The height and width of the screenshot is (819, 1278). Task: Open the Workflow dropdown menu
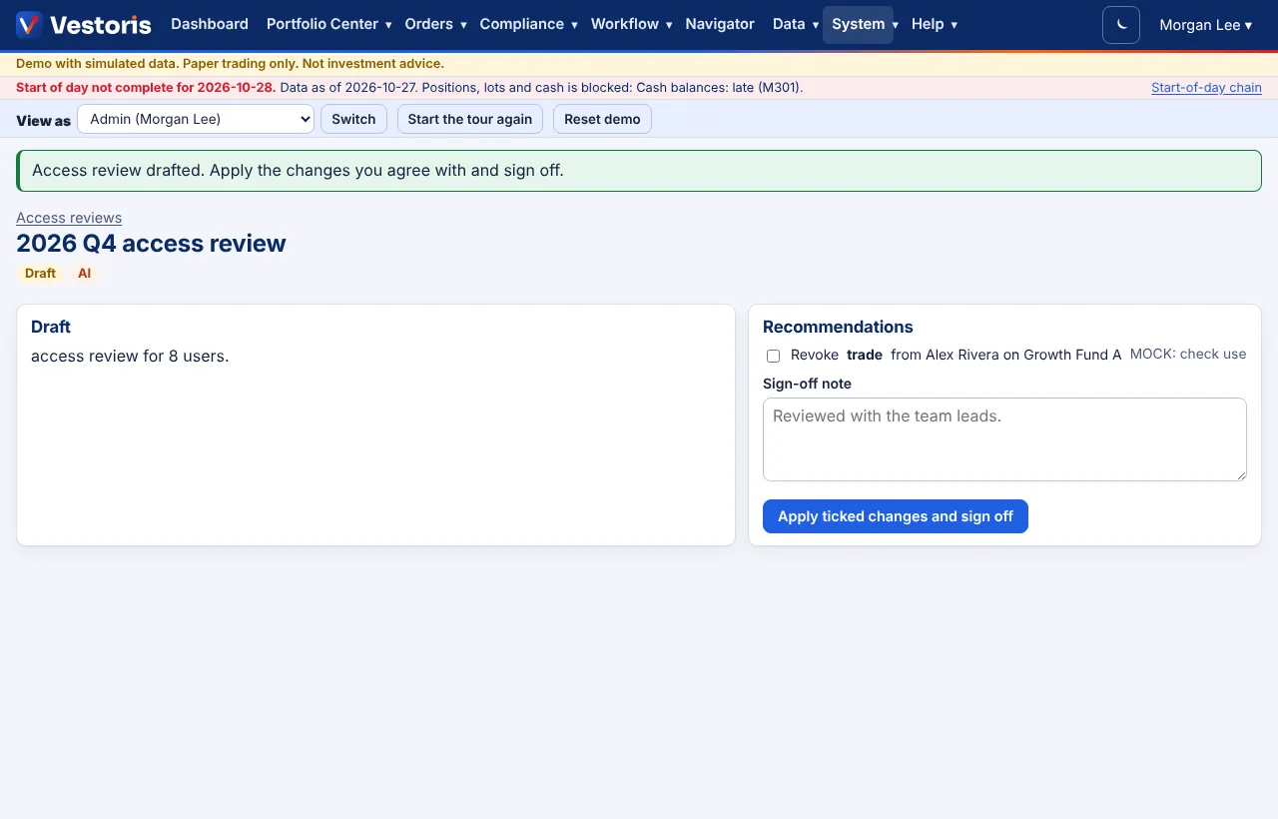pos(631,24)
